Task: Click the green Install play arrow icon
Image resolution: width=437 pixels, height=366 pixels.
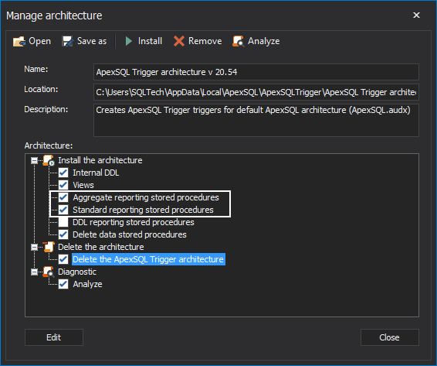Action: [128, 41]
